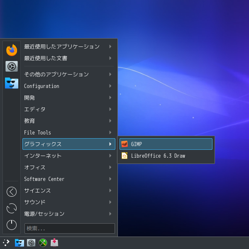Viewport: 249px width, 249px height.
Task: Open the オフィス category
Action: pyautogui.click(x=69, y=167)
